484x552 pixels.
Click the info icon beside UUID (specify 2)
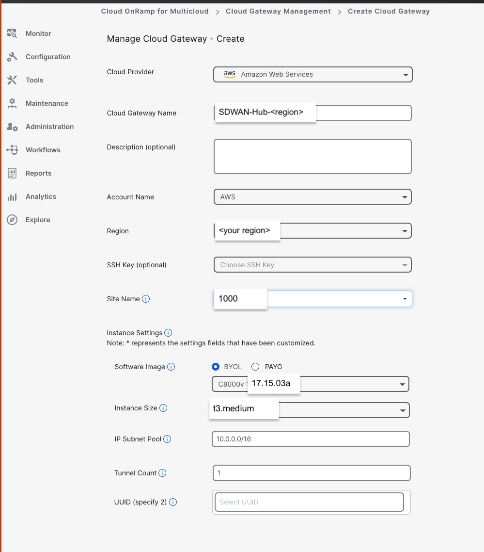point(172,502)
